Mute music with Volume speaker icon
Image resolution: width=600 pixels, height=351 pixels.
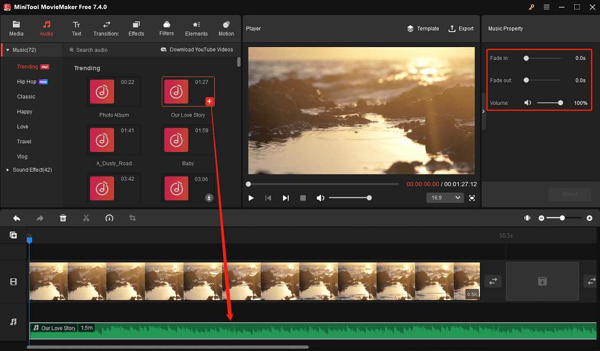click(528, 103)
